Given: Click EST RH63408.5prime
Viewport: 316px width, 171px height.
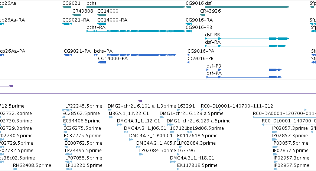Looking at the screenshot, I should pyautogui.click(x=32, y=165).
